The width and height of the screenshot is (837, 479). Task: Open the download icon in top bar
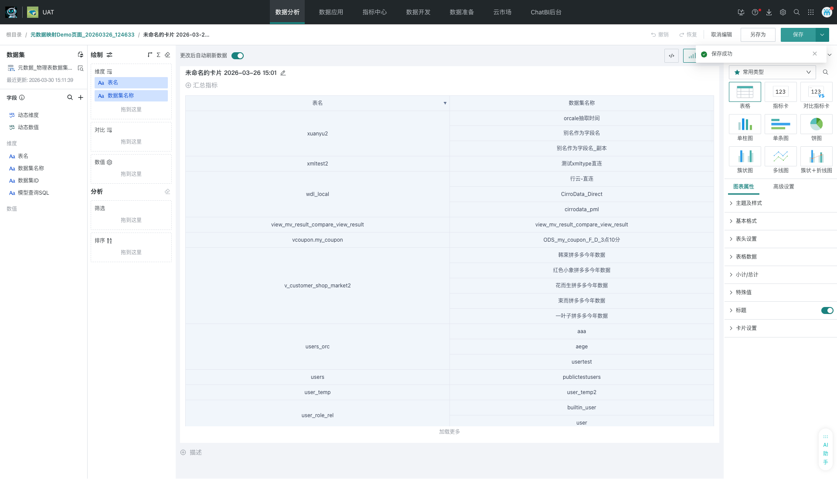769,12
